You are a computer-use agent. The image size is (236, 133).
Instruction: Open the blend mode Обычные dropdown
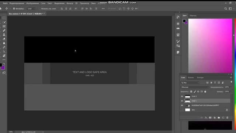coord(195,87)
